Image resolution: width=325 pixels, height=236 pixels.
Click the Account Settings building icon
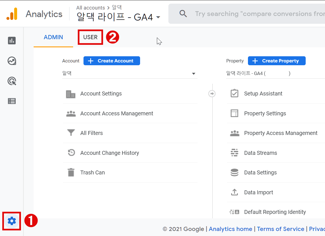click(71, 94)
